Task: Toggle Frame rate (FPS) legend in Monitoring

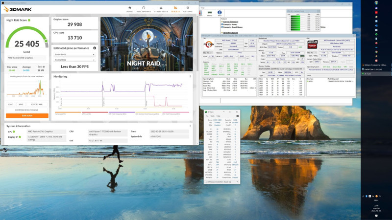Action: click(x=68, y=113)
